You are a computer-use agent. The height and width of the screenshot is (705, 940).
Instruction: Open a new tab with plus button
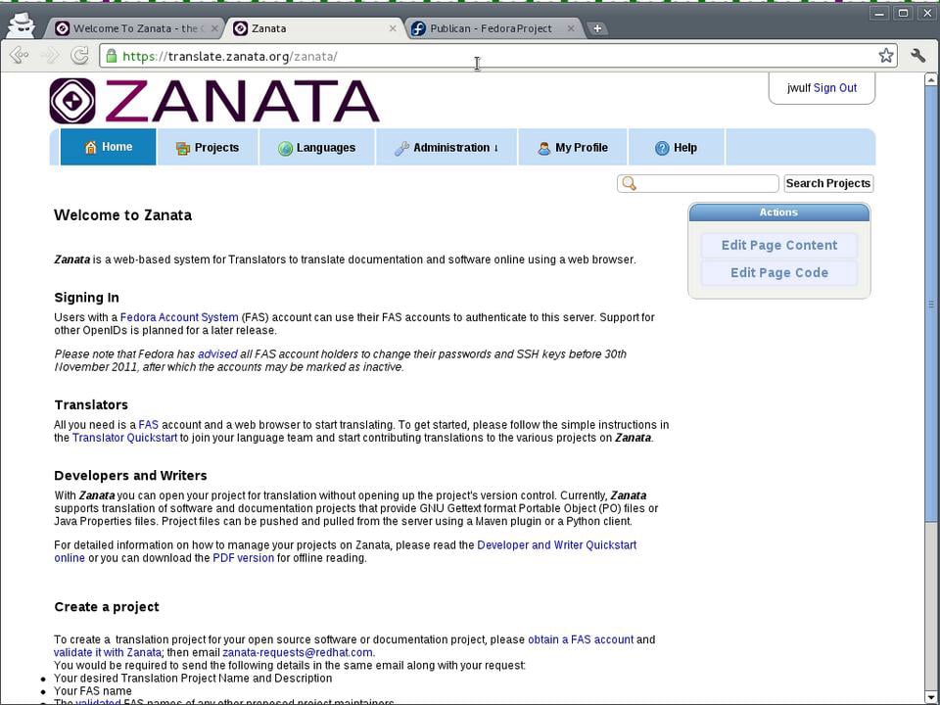597,28
